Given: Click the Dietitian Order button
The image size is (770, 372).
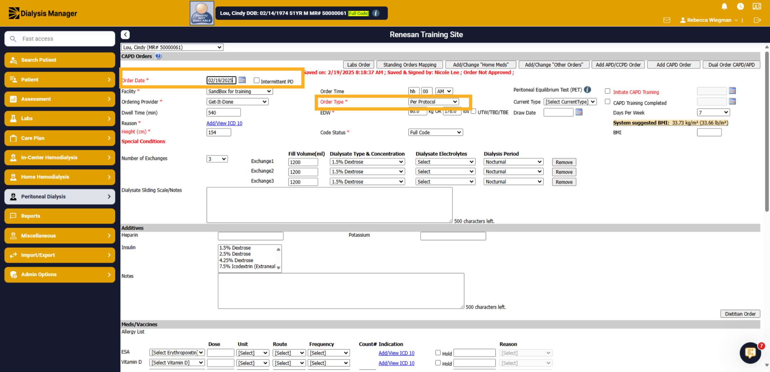Looking at the screenshot, I should [740, 314].
